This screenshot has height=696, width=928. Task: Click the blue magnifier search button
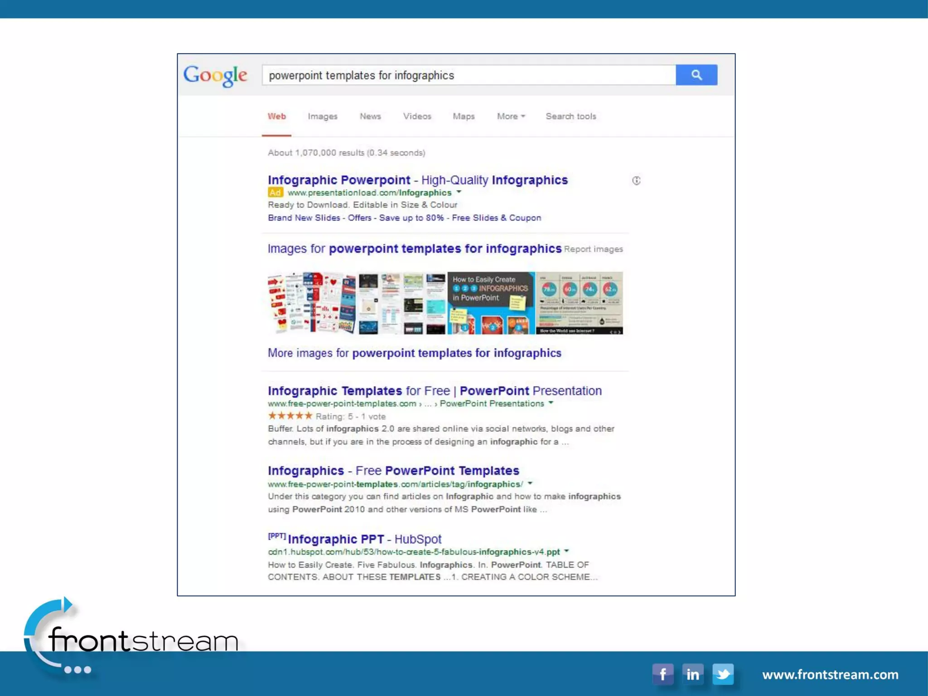(x=696, y=75)
